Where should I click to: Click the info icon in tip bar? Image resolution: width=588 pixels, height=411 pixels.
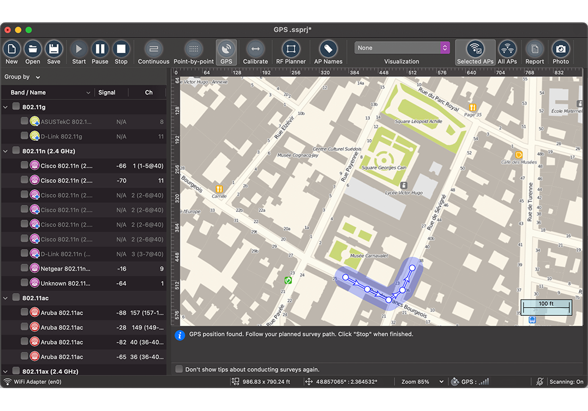pos(180,335)
